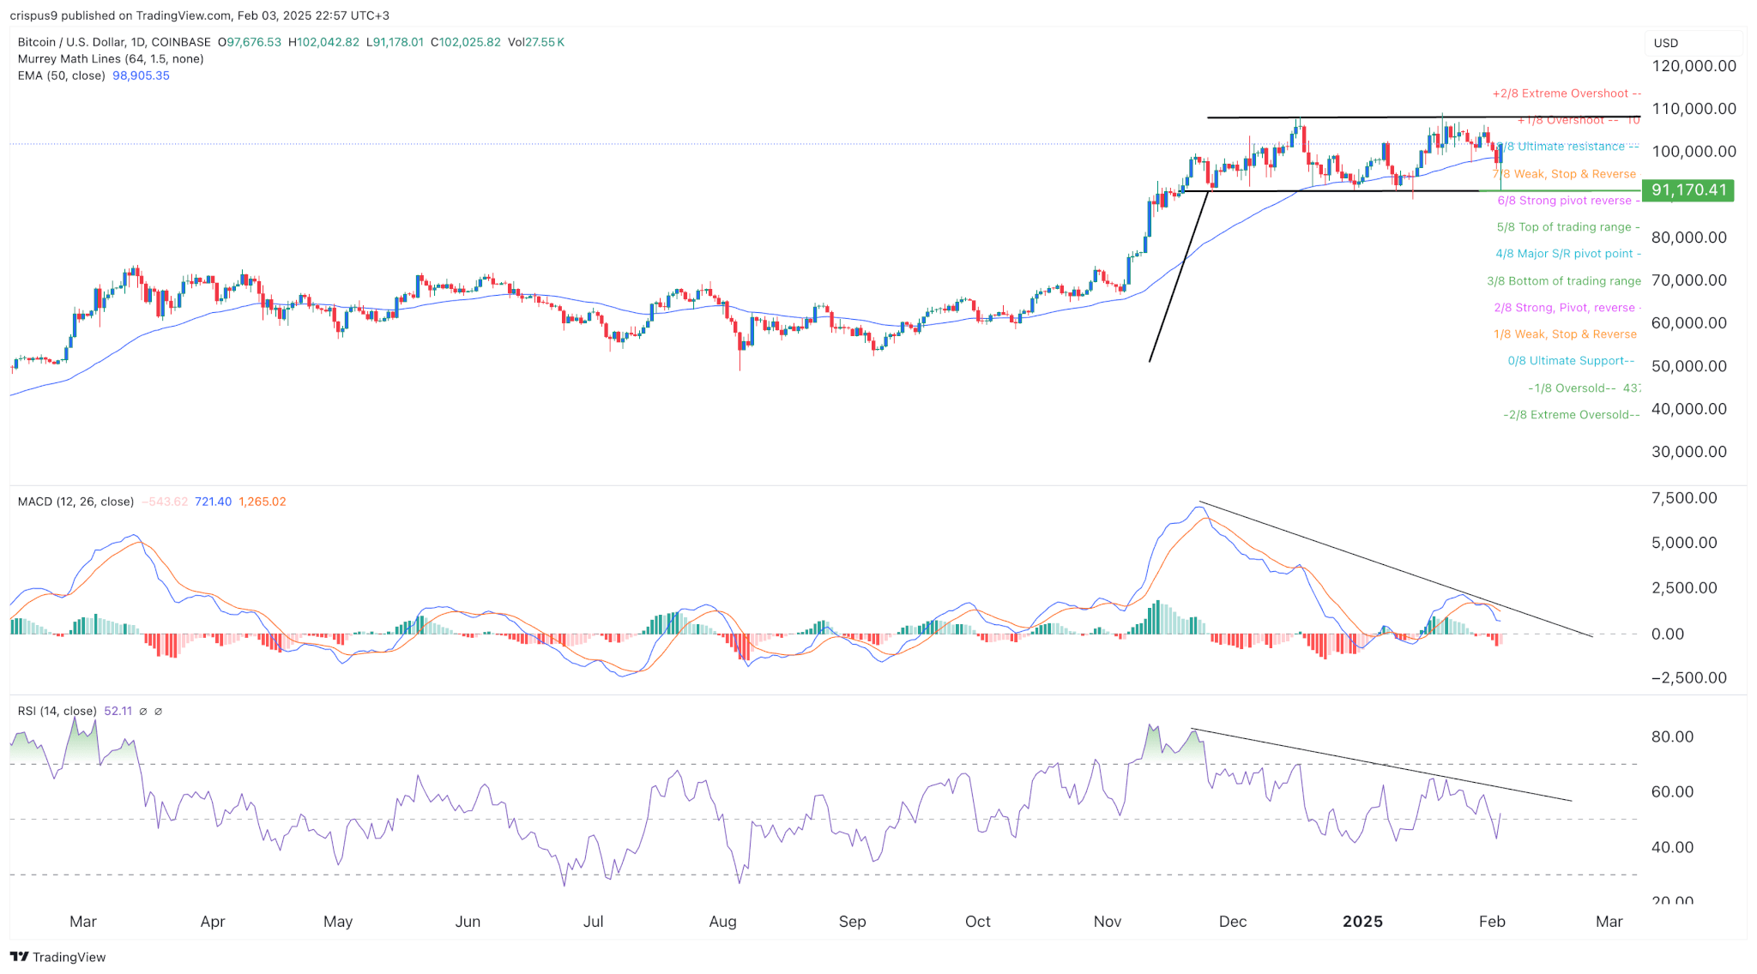The width and height of the screenshot is (1757, 974).
Task: Select the Murrey Math Lines indicator legend
Action: tap(110, 58)
